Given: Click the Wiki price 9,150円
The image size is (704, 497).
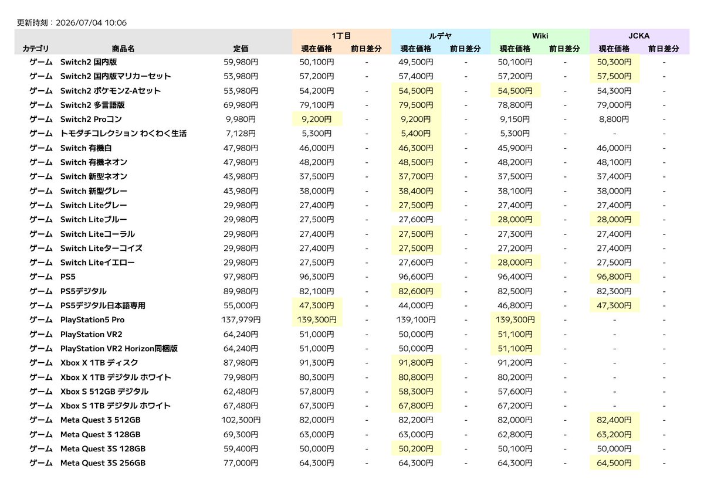Looking at the screenshot, I should tap(515, 119).
